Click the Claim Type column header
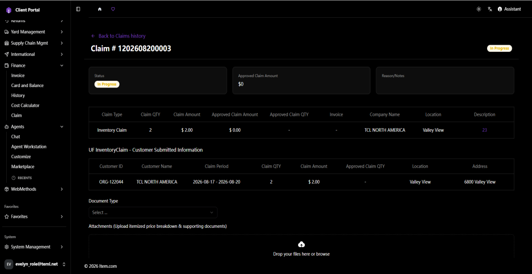The height and width of the screenshot is (274, 532). coord(112,115)
